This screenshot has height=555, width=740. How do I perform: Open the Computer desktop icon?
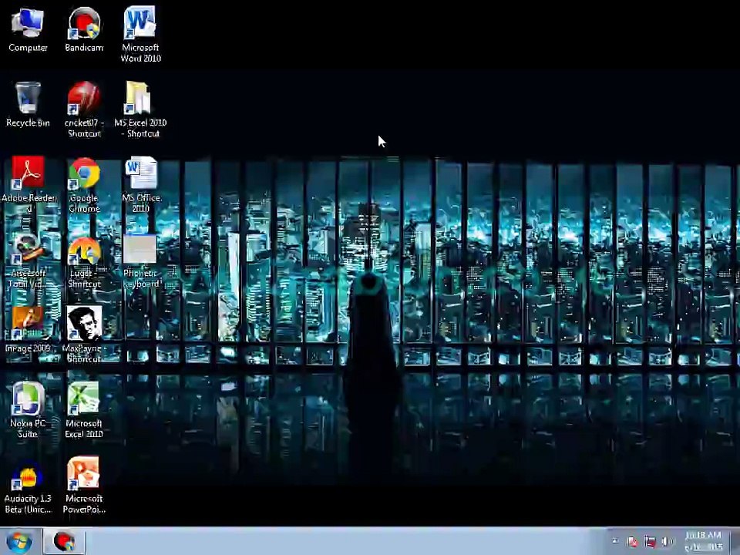28,22
